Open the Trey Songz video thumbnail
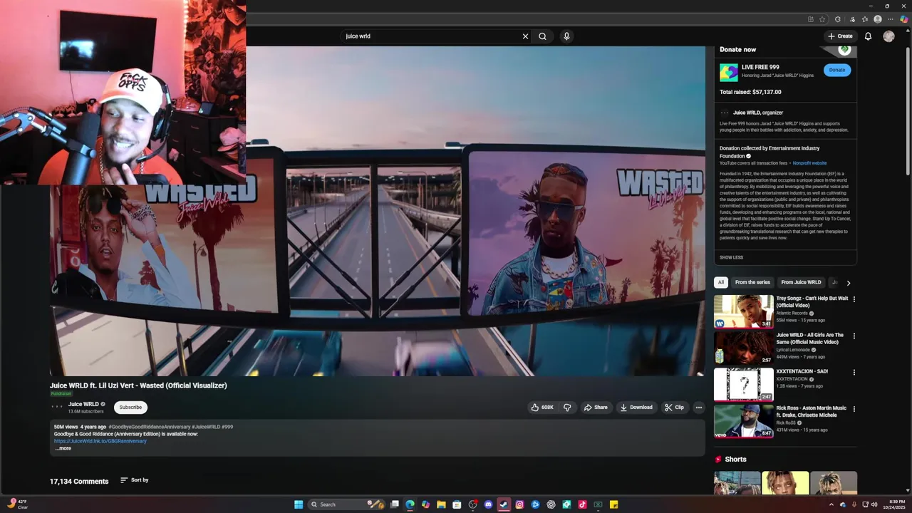This screenshot has height=513, width=912. [x=743, y=311]
